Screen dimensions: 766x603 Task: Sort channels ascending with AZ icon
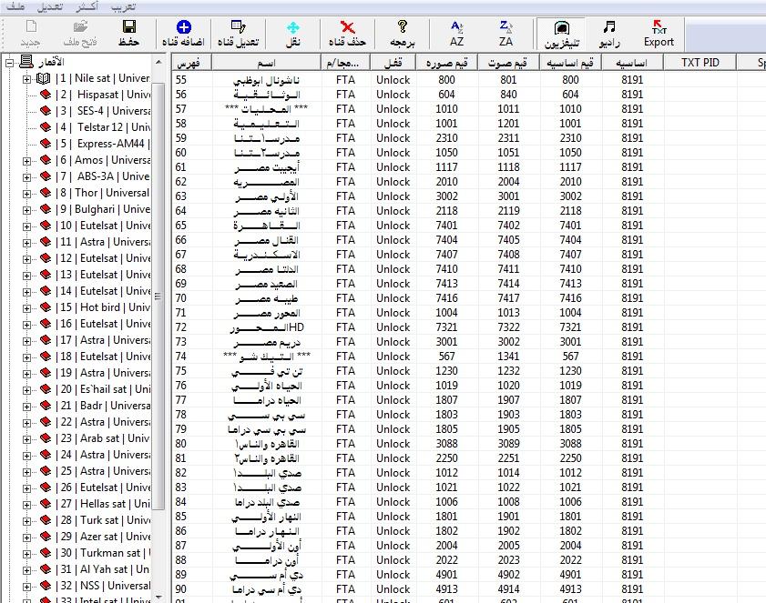456,27
